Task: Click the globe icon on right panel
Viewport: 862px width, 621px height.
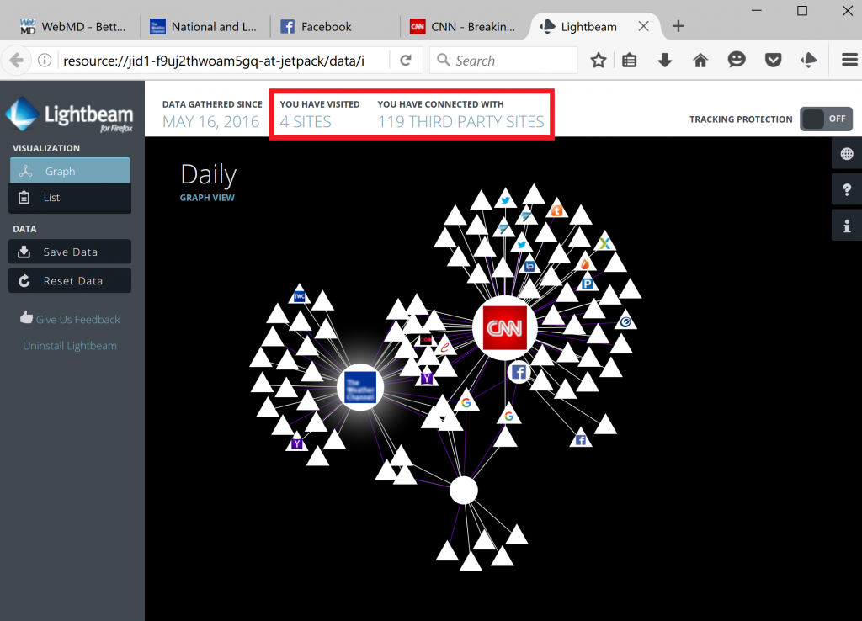Action: pos(847,154)
